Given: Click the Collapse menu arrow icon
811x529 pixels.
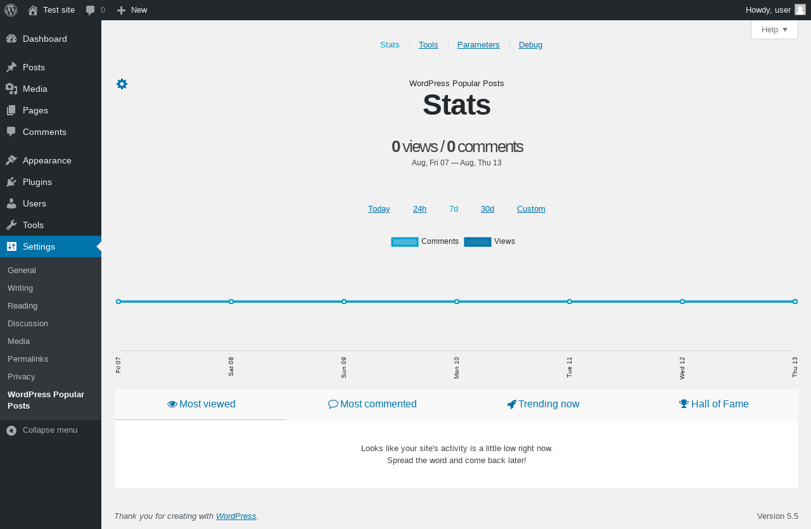Looking at the screenshot, I should click(x=11, y=430).
